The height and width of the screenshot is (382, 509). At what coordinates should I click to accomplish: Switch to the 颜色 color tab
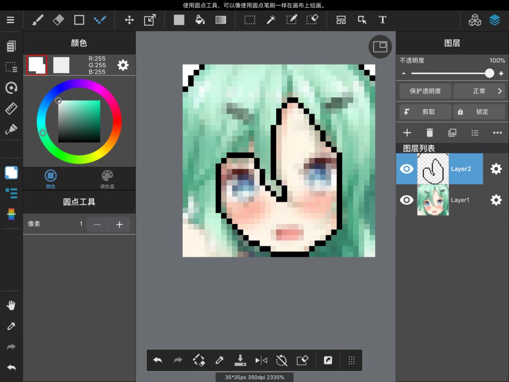coord(50,179)
